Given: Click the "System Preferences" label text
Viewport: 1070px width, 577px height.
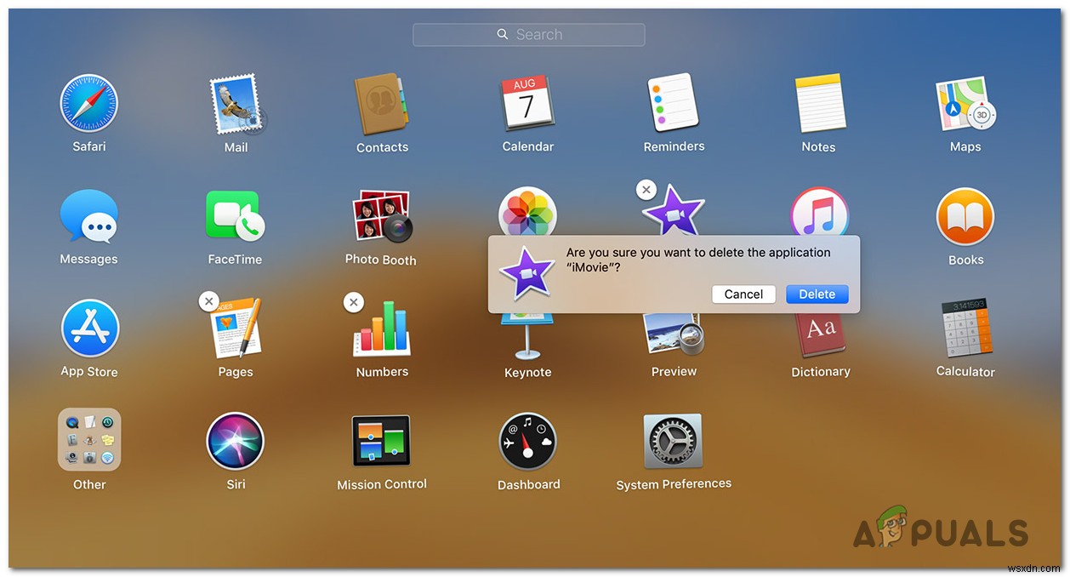Looking at the screenshot, I should tap(674, 484).
